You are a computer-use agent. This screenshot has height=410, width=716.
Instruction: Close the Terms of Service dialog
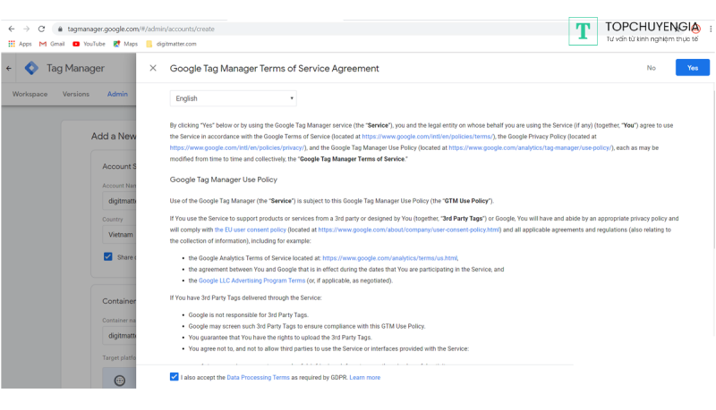(x=153, y=68)
